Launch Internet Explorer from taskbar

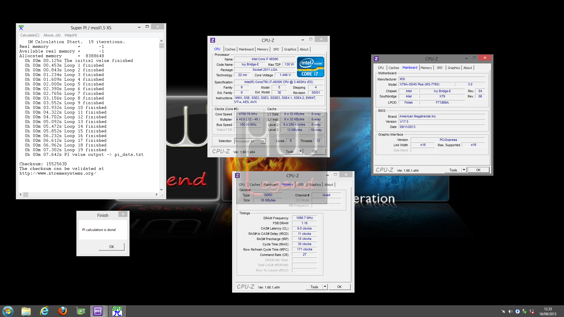44,311
